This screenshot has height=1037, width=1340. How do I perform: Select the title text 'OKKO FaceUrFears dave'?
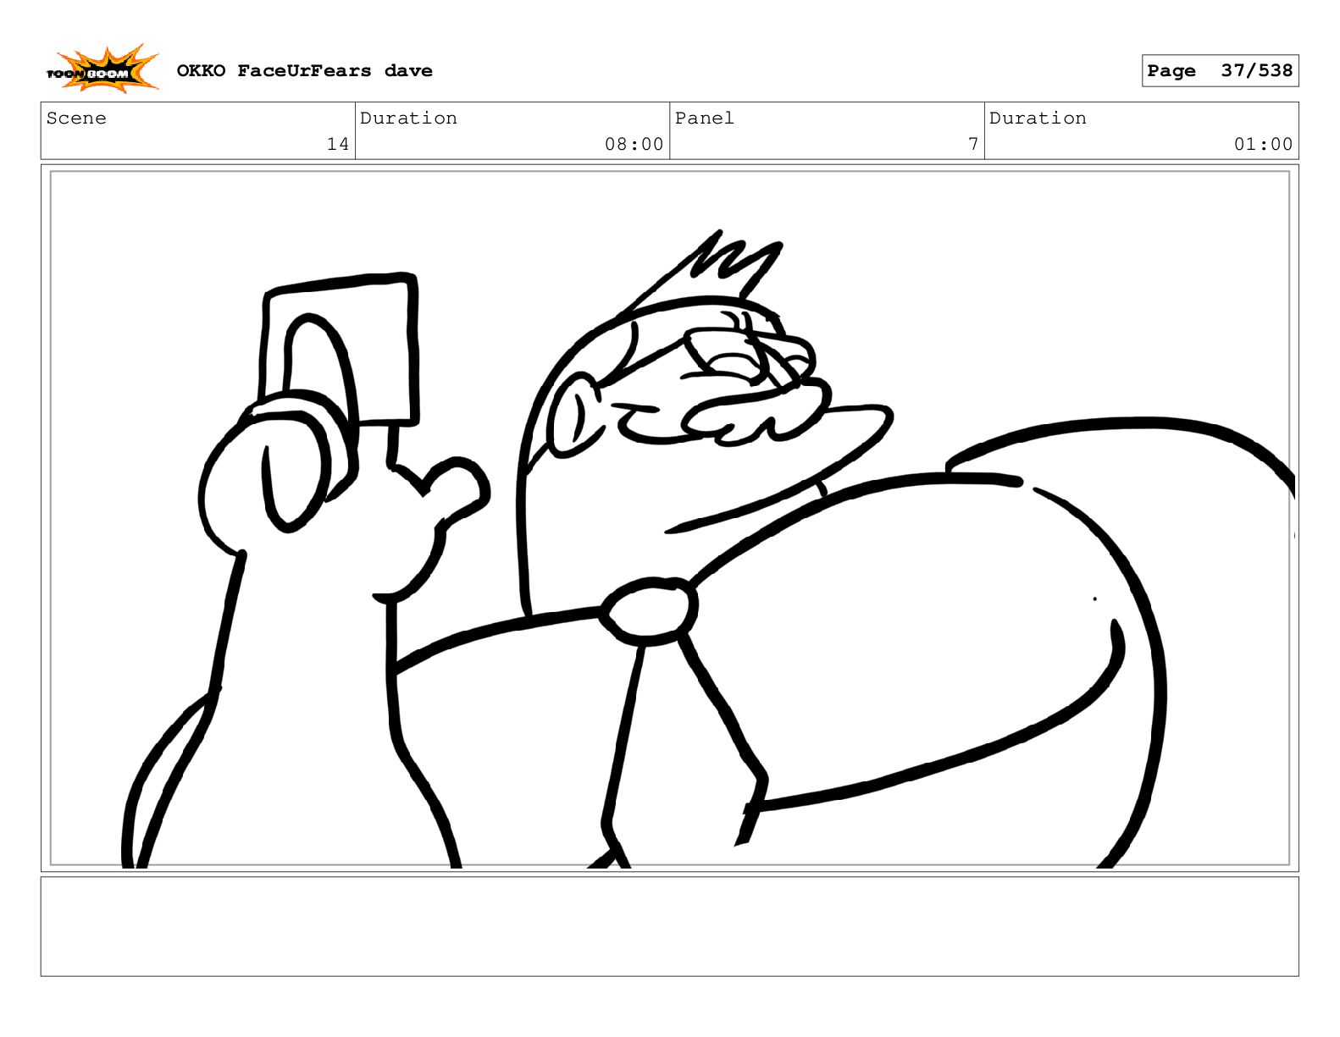[x=304, y=71]
